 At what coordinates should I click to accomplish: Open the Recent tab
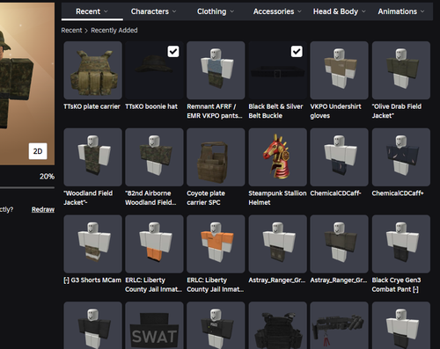92,11
